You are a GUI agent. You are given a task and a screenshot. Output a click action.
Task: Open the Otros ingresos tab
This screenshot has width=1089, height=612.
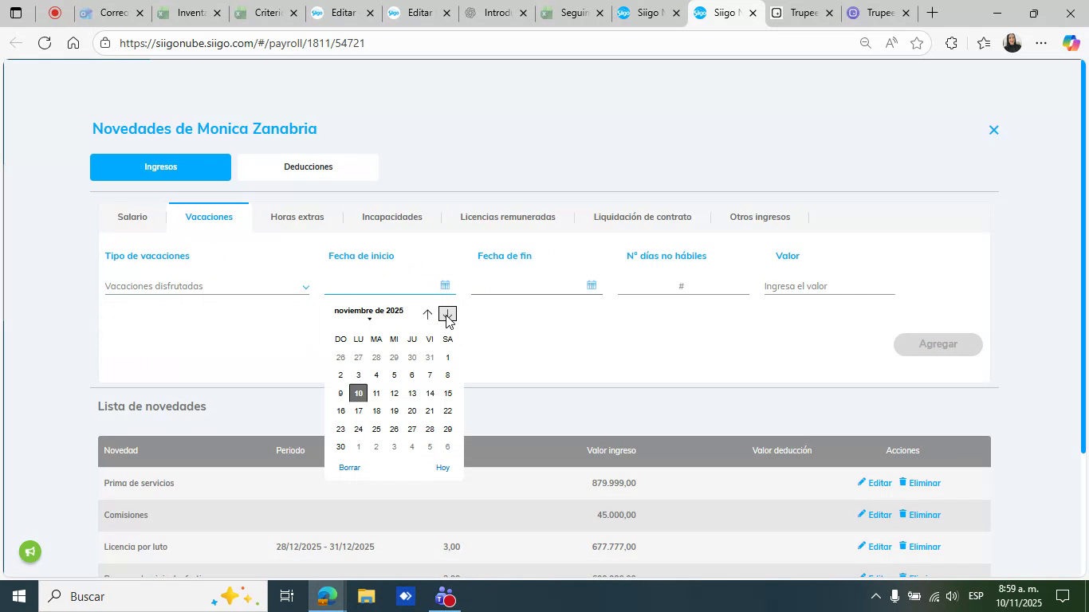[760, 217]
